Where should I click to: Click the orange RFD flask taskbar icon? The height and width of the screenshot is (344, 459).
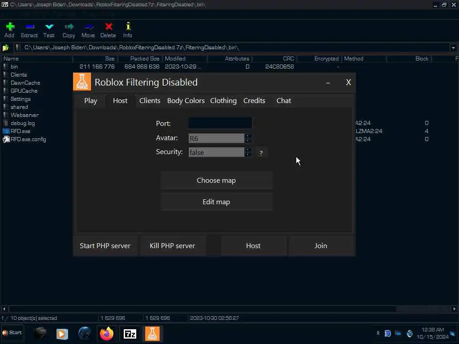tap(152, 334)
